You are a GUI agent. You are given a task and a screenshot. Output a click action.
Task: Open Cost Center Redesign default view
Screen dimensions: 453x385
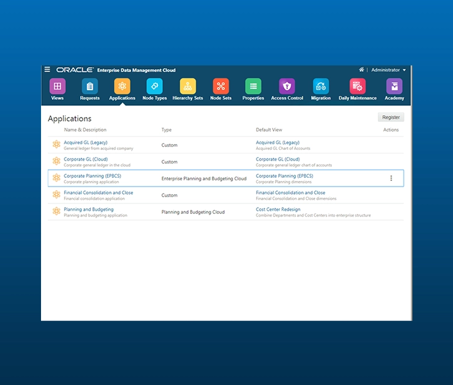point(278,210)
